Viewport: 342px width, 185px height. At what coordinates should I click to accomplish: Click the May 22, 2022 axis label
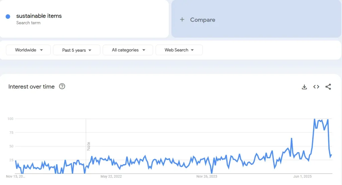click(111, 177)
